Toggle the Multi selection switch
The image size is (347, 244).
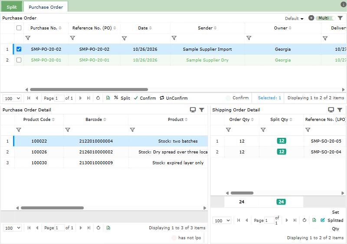[x=326, y=18]
